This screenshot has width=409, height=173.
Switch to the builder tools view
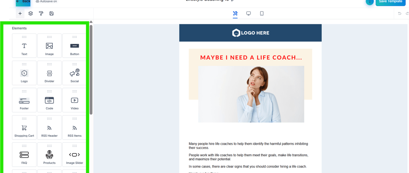coord(235,14)
